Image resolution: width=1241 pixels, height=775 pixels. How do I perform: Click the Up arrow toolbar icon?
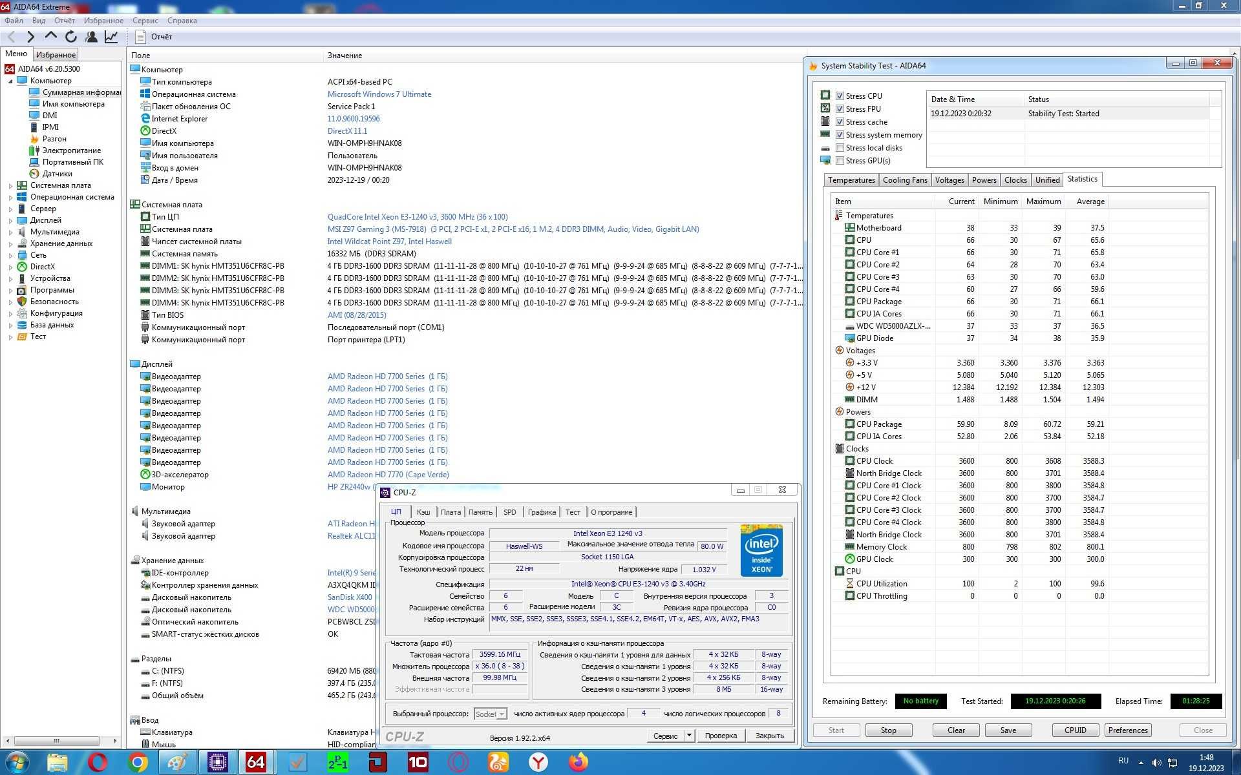click(x=51, y=37)
